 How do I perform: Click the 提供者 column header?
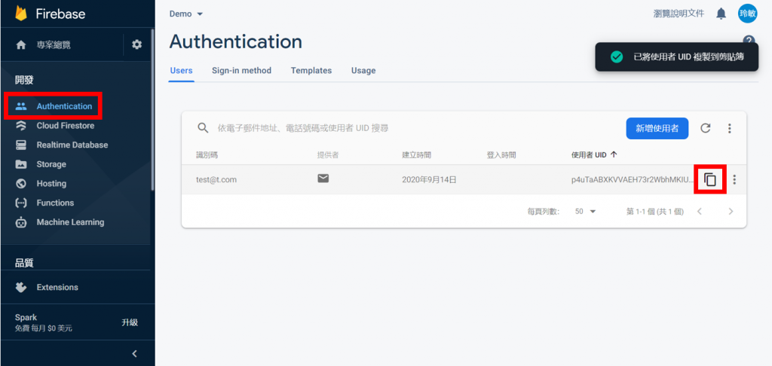point(328,154)
